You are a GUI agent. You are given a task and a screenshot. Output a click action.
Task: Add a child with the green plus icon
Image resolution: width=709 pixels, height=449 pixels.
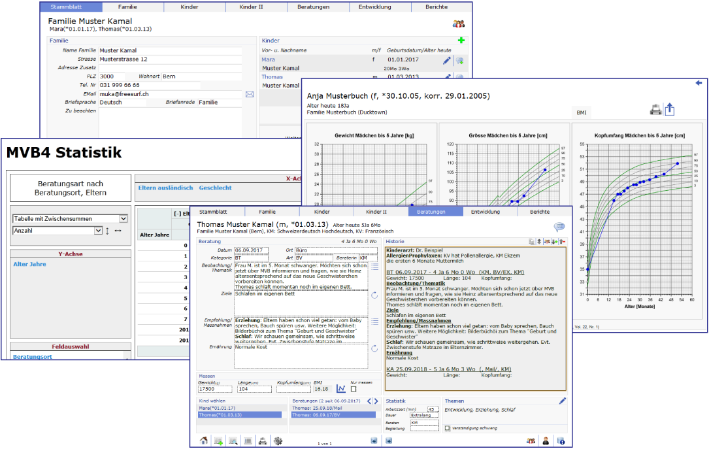coord(461,41)
